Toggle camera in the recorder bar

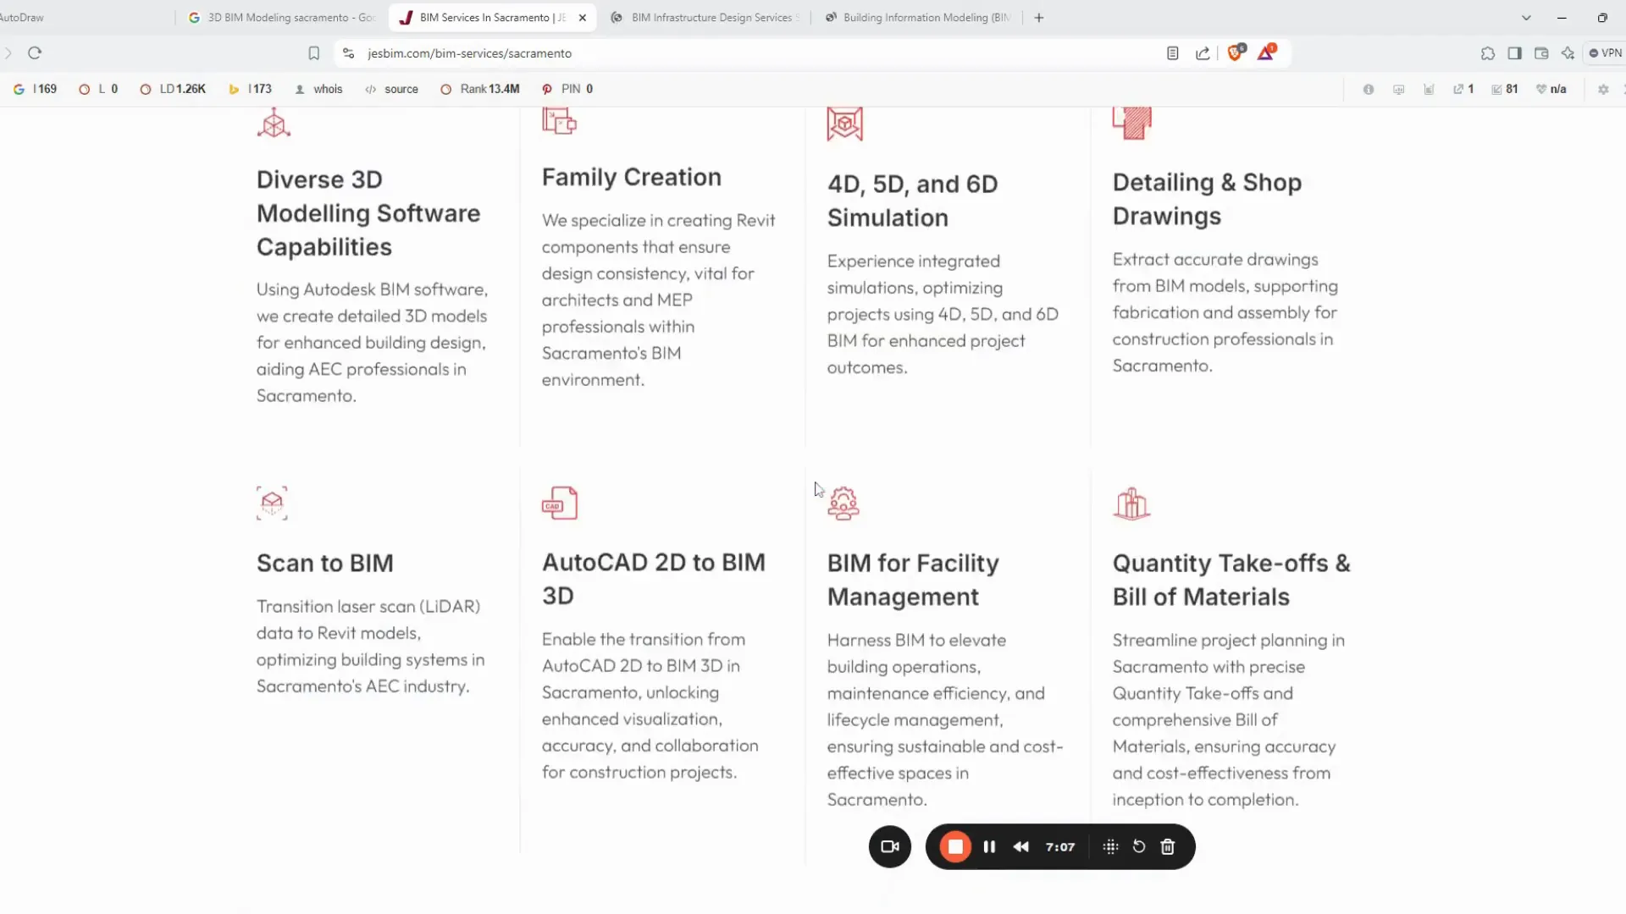(890, 846)
